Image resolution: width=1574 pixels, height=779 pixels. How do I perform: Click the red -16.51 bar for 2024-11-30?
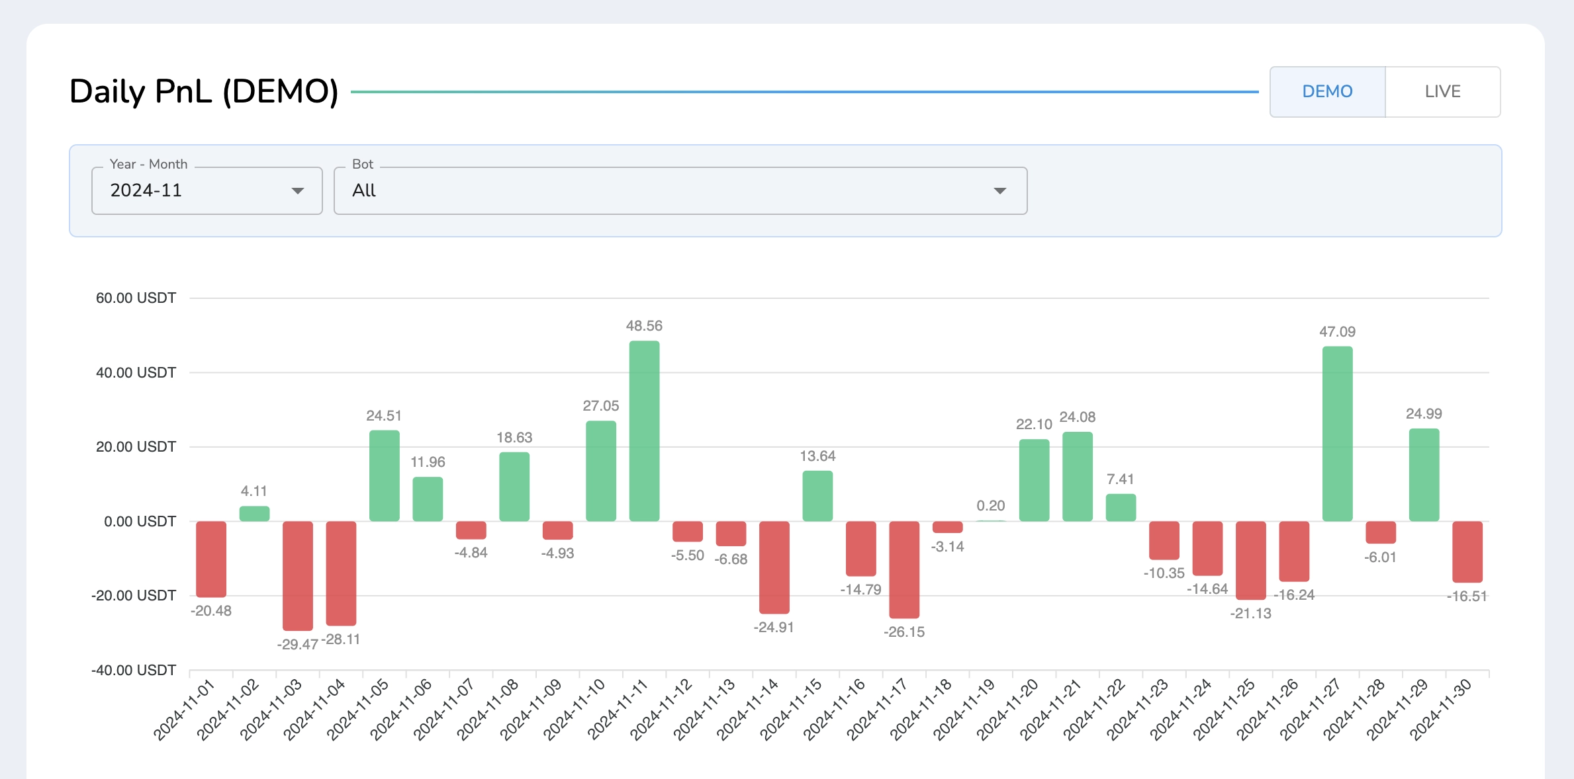1467,552
